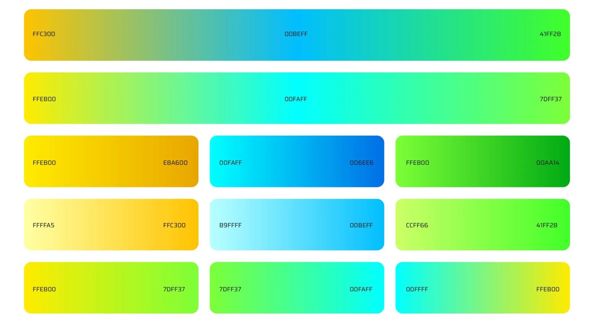Select the wide gradient bar containing 00BEFF

click(x=297, y=35)
